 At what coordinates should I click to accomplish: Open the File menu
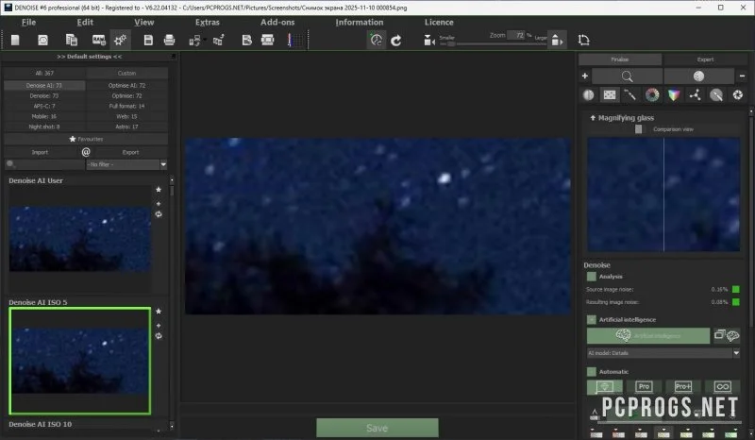(x=28, y=22)
